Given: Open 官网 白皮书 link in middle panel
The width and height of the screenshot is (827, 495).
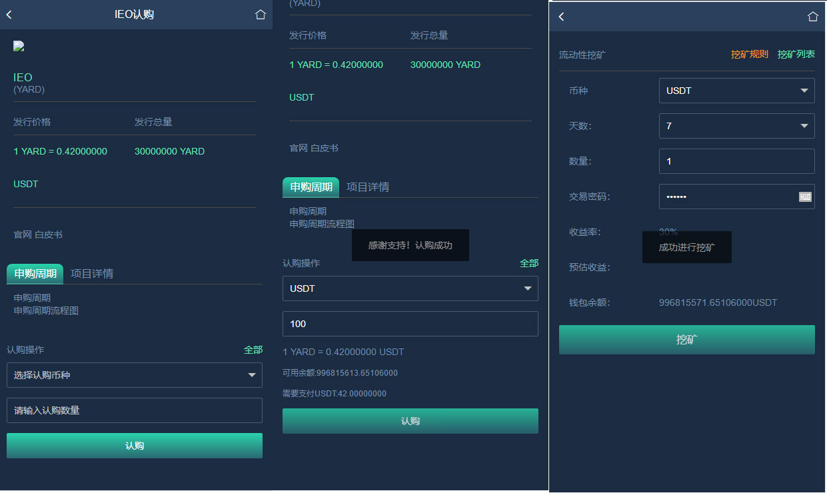Looking at the screenshot, I should tap(314, 148).
